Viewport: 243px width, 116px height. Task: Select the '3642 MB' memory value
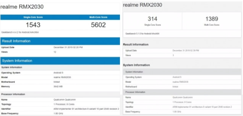[58, 86]
